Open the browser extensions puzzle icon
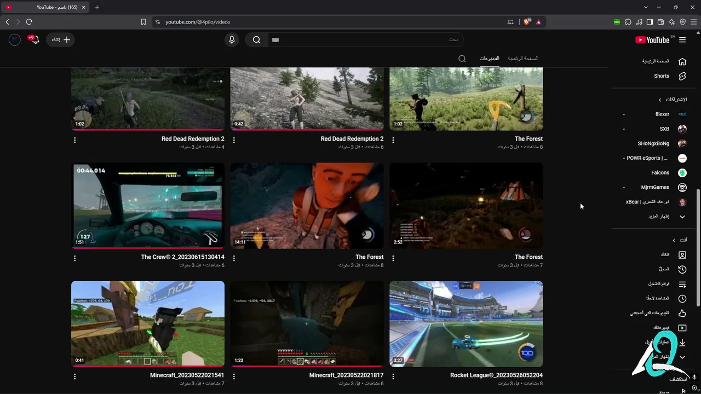 tap(628, 22)
